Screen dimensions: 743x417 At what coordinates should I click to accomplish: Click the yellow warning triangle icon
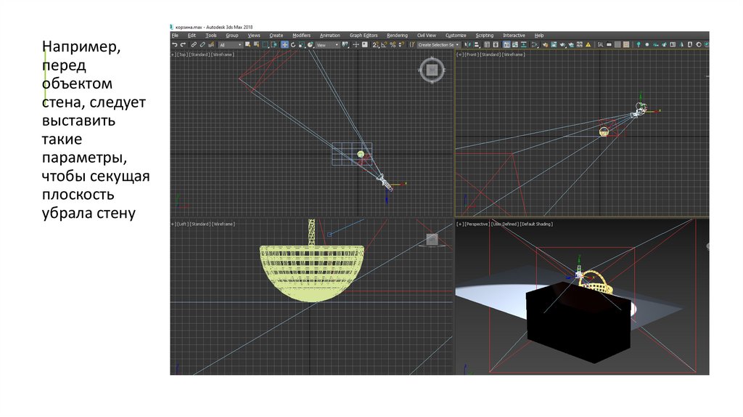coord(588,44)
